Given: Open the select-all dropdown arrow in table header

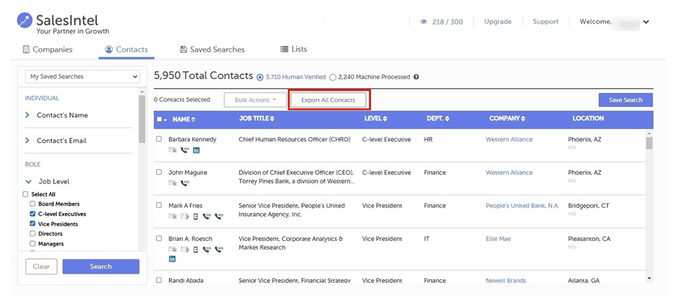Looking at the screenshot, I should 165,119.
